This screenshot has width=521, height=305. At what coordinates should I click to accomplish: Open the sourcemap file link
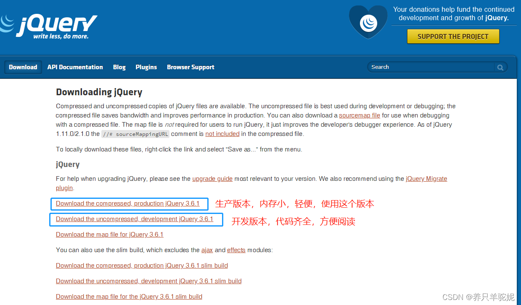pyautogui.click(x=359, y=115)
